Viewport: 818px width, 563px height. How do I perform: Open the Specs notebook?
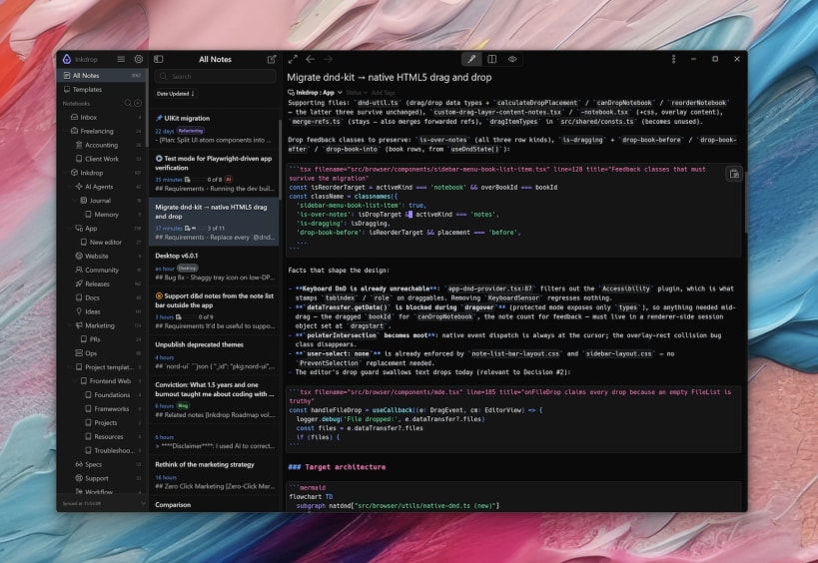coord(102,464)
